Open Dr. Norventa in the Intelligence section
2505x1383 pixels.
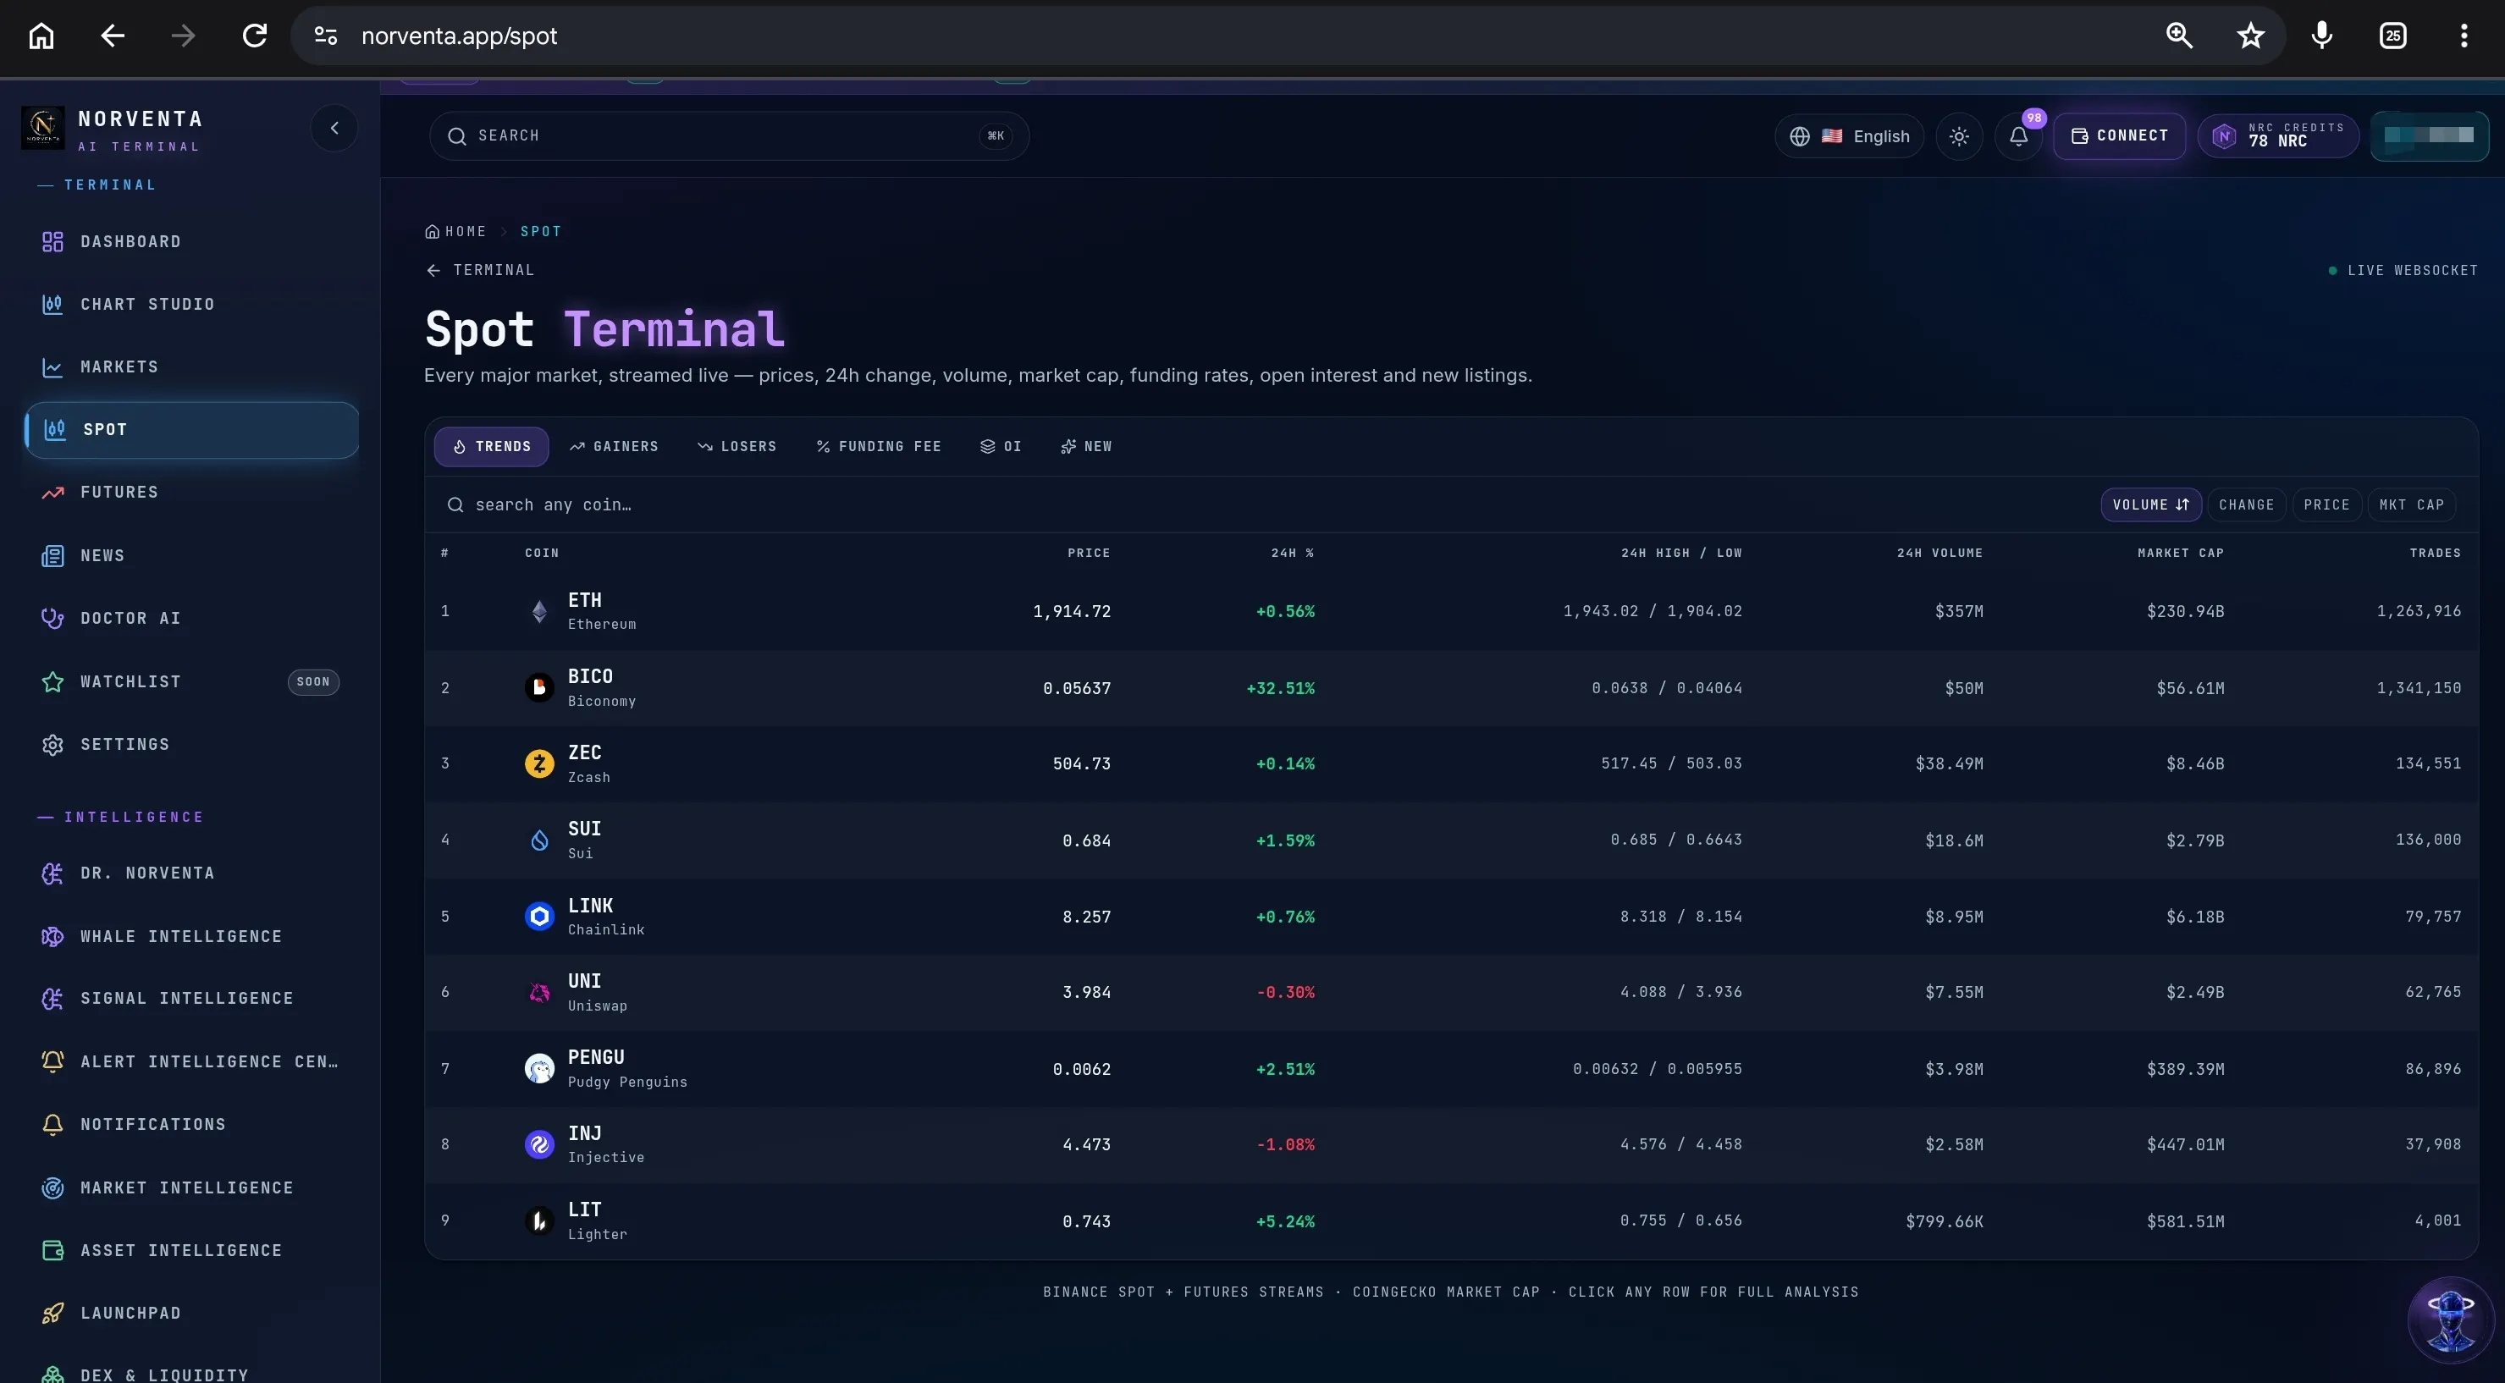tap(190, 873)
